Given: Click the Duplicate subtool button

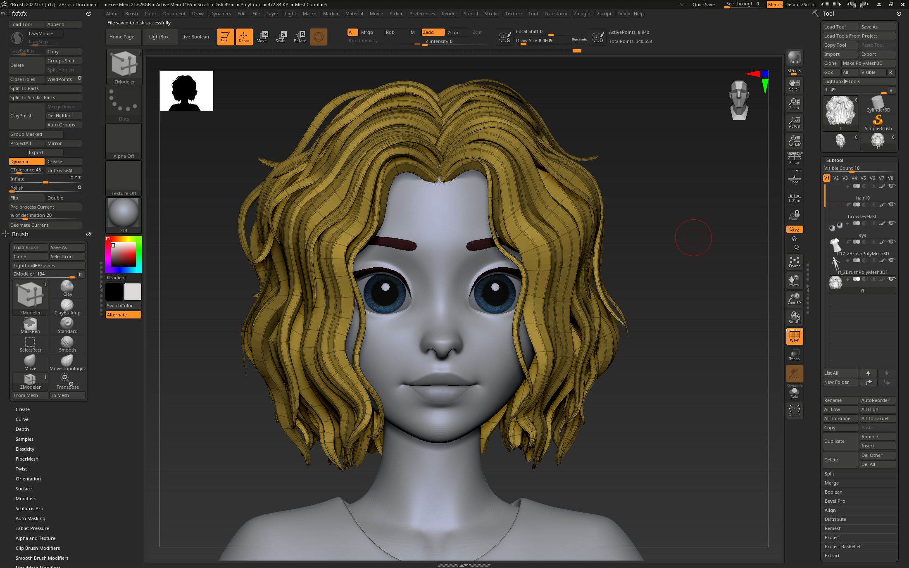Looking at the screenshot, I should tap(840, 441).
